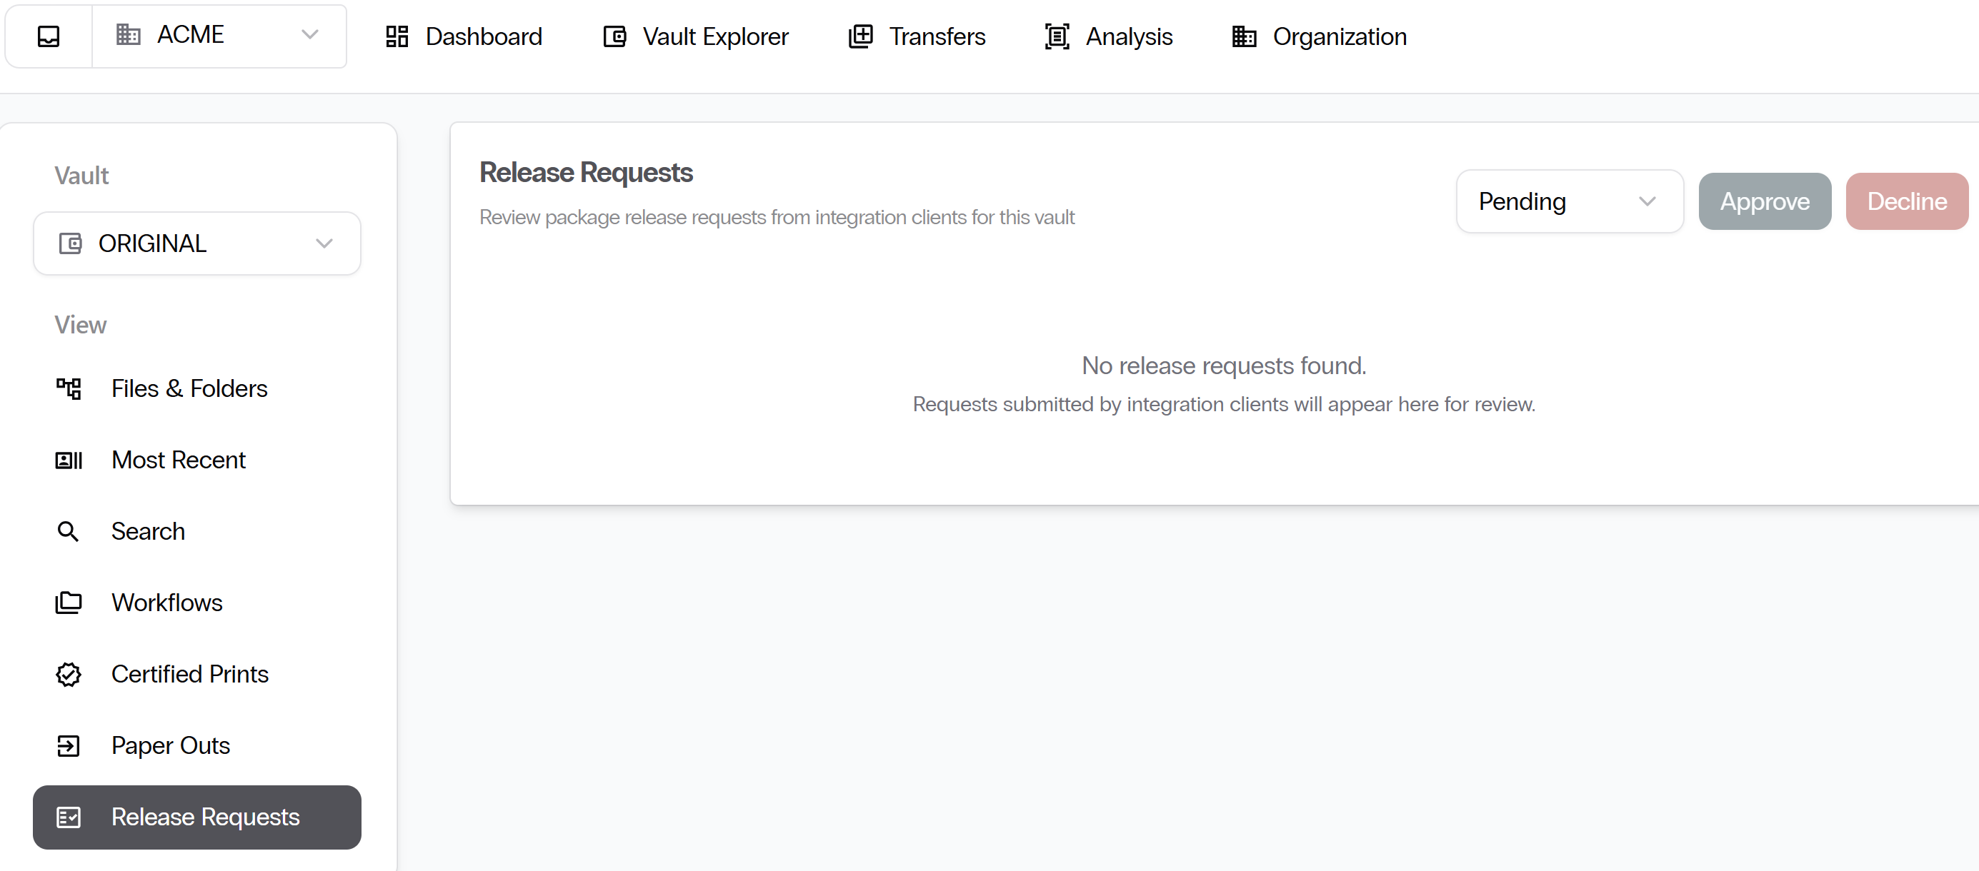
Task: Click the Transfers plus-box icon
Action: click(x=860, y=36)
